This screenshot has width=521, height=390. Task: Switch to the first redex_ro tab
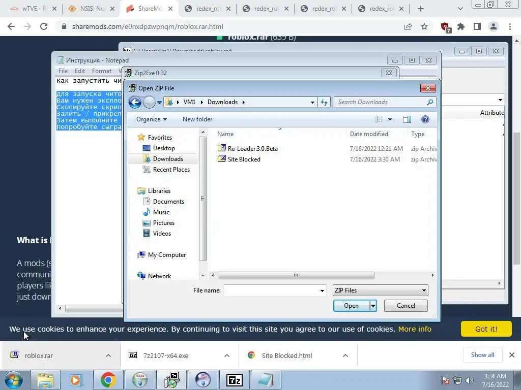click(208, 9)
